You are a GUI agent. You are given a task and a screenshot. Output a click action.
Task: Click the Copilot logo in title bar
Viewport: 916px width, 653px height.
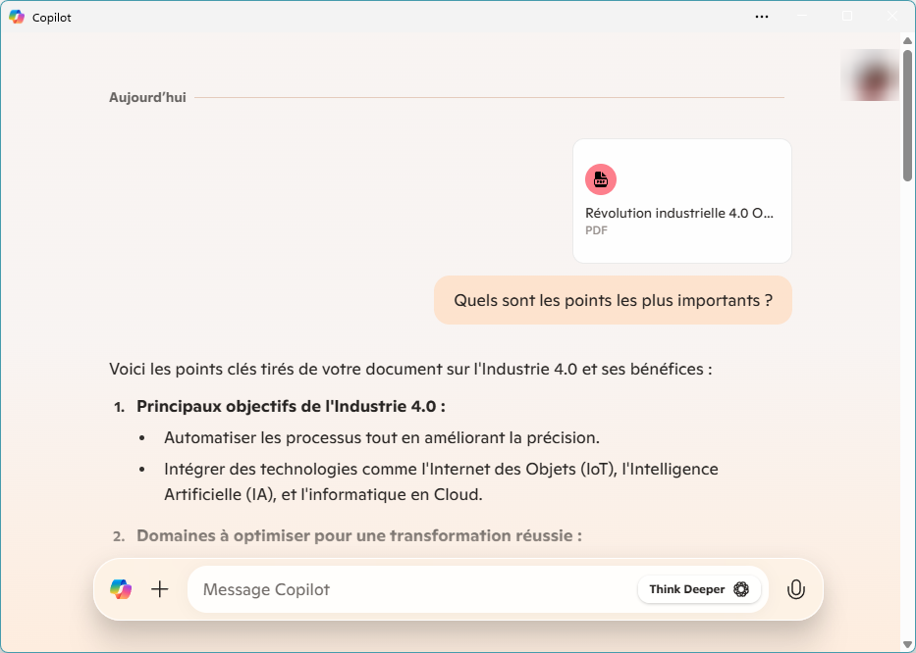[17, 17]
